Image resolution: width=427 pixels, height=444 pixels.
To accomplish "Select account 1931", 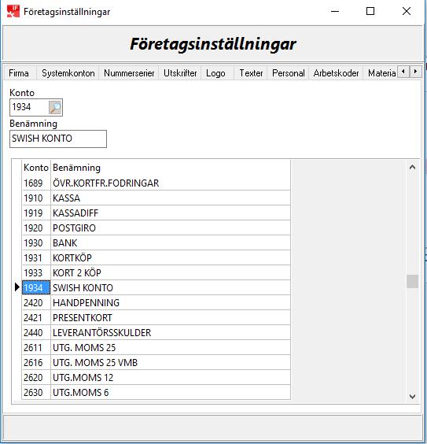I will [x=36, y=258].
